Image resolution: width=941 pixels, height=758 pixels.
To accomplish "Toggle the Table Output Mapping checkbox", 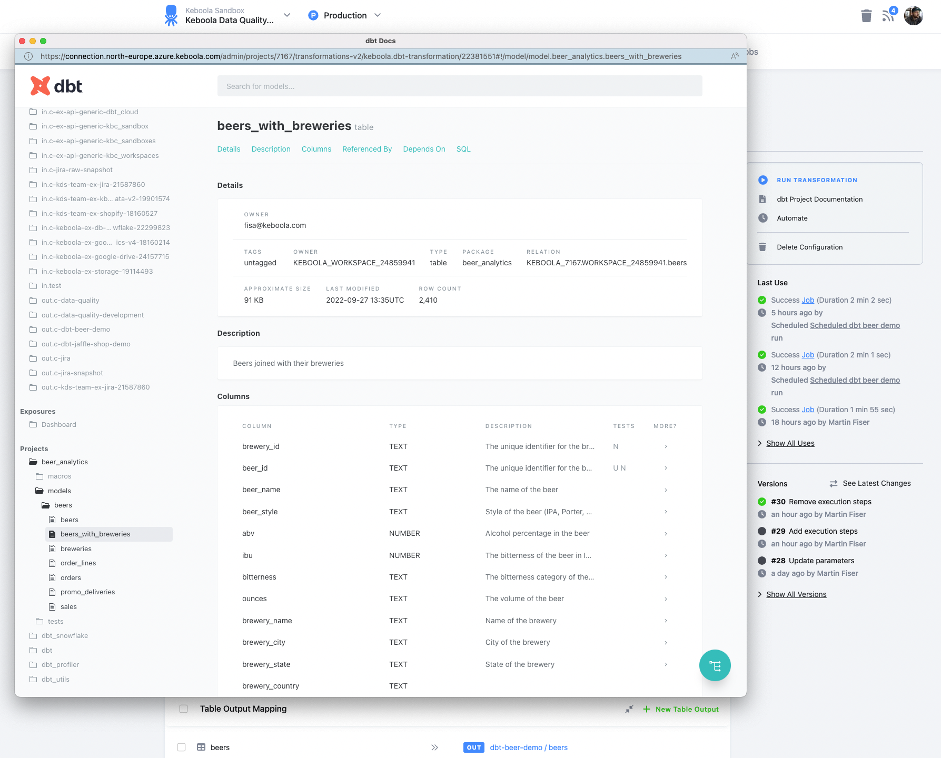I will (x=183, y=709).
